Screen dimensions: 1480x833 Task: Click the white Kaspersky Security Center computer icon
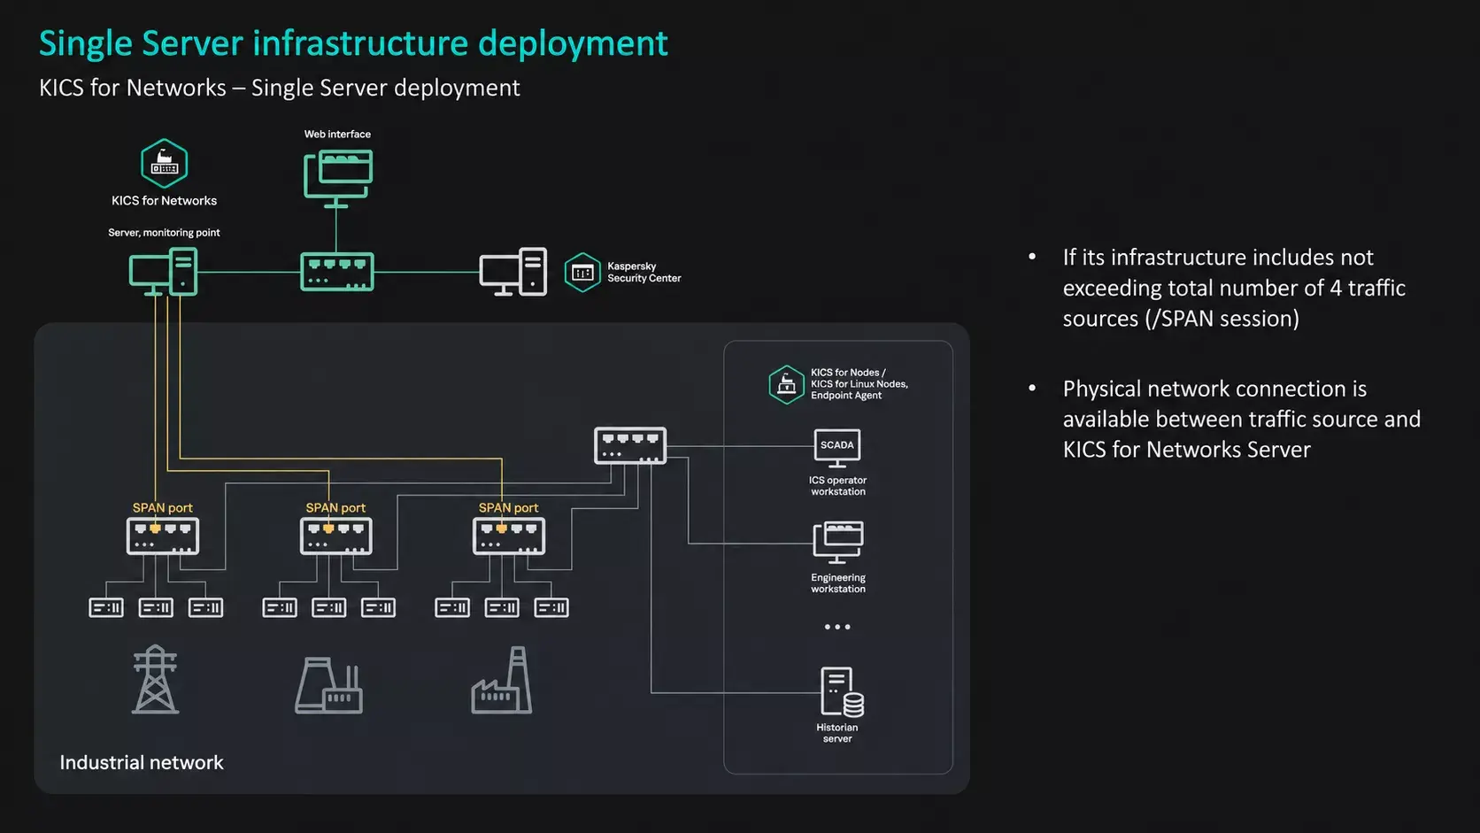coord(513,272)
